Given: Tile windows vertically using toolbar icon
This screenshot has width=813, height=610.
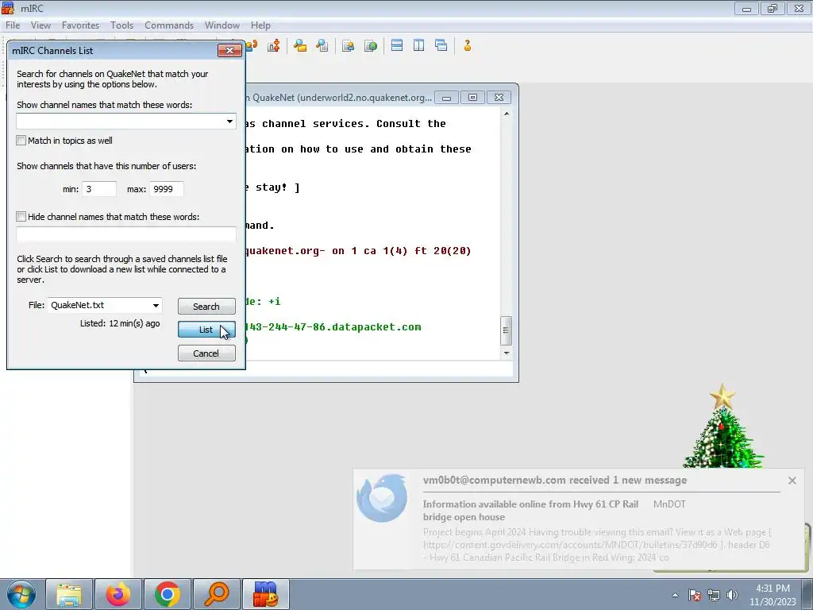Looking at the screenshot, I should click(x=419, y=45).
